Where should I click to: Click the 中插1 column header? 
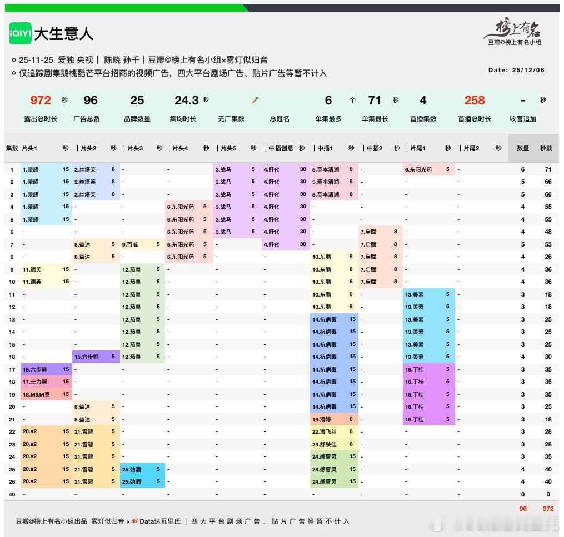(x=325, y=148)
